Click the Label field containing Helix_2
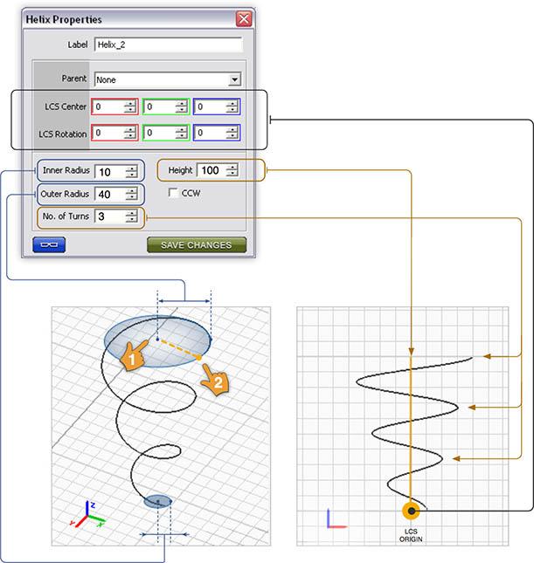The width and height of the screenshot is (534, 563). pyautogui.click(x=169, y=45)
